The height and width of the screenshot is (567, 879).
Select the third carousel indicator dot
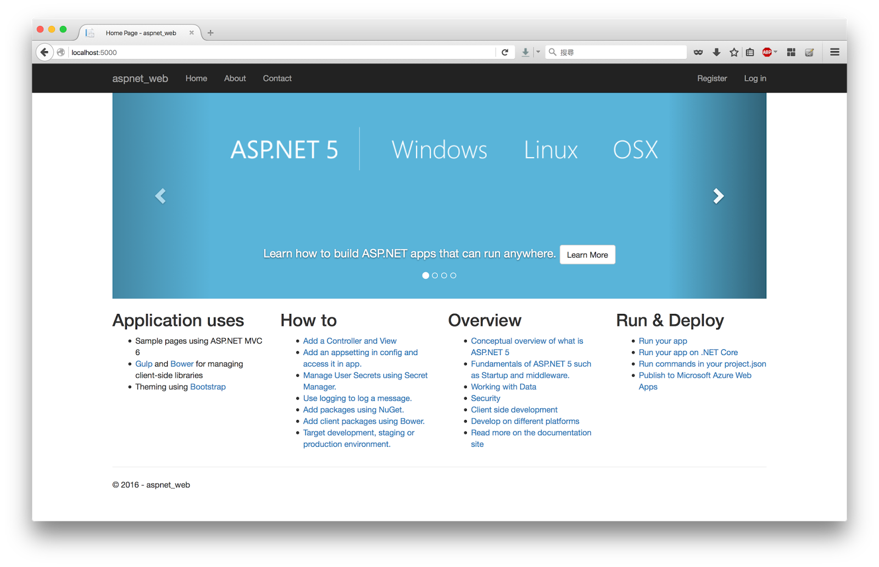pos(444,276)
